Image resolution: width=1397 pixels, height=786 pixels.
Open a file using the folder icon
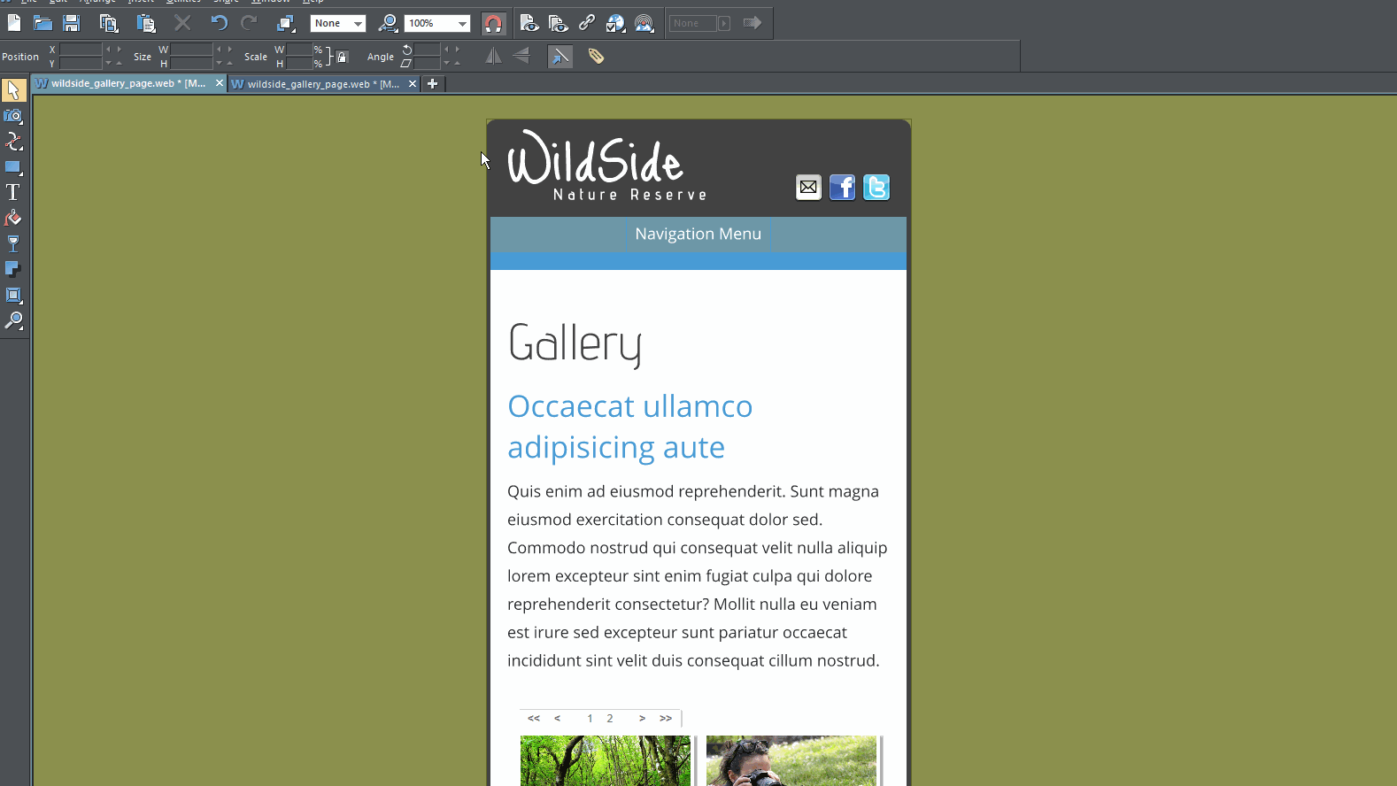(42, 23)
